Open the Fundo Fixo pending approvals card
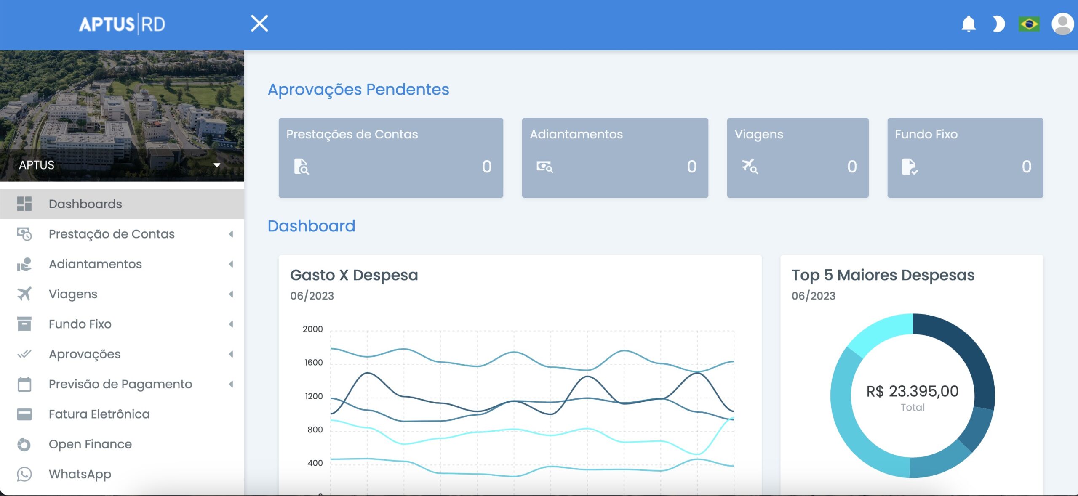 [965, 158]
